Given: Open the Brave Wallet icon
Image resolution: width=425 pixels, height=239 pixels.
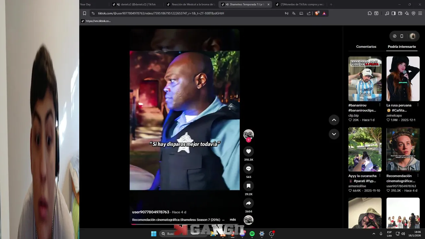Looking at the screenshot, I should click(x=400, y=13).
